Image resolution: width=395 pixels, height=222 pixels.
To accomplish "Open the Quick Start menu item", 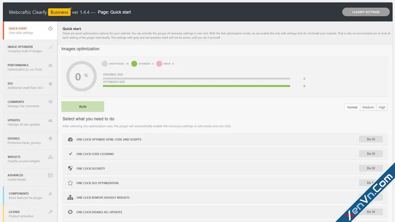I will [30, 30].
